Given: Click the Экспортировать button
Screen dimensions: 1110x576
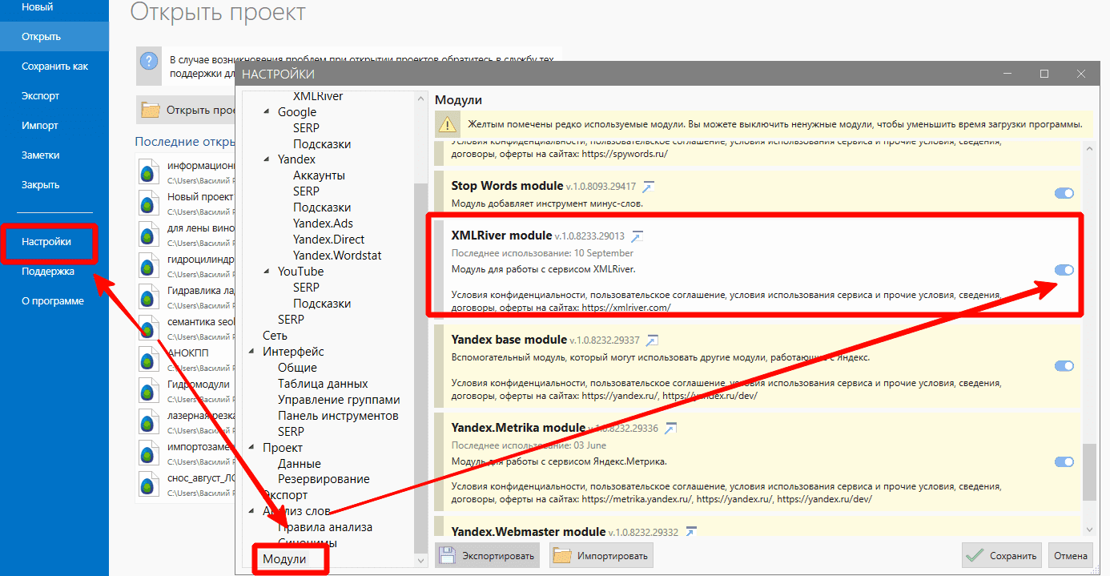Looking at the screenshot, I should tap(487, 555).
